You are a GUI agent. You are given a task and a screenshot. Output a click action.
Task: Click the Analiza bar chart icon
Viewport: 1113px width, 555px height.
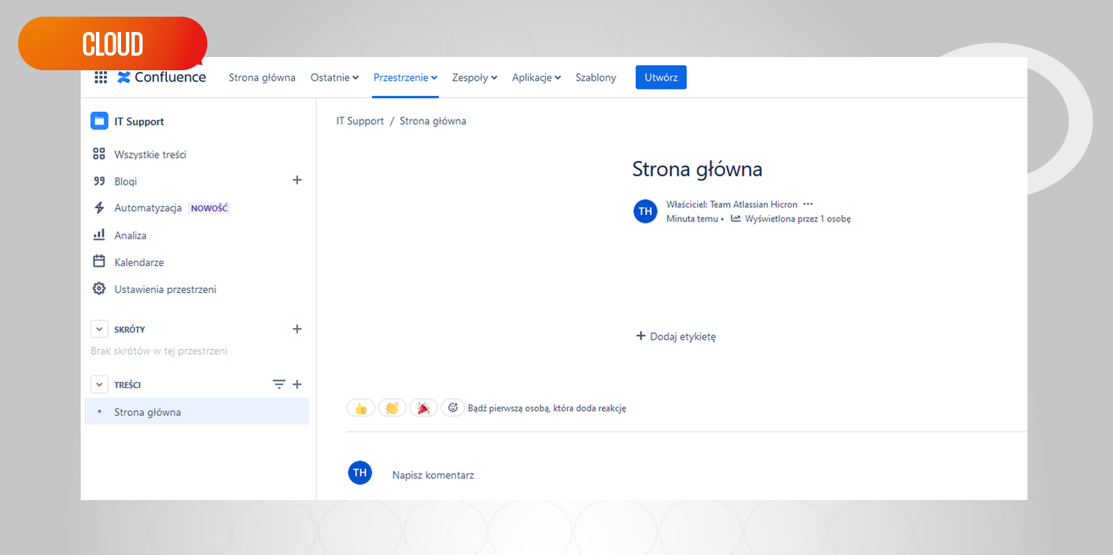[99, 234]
